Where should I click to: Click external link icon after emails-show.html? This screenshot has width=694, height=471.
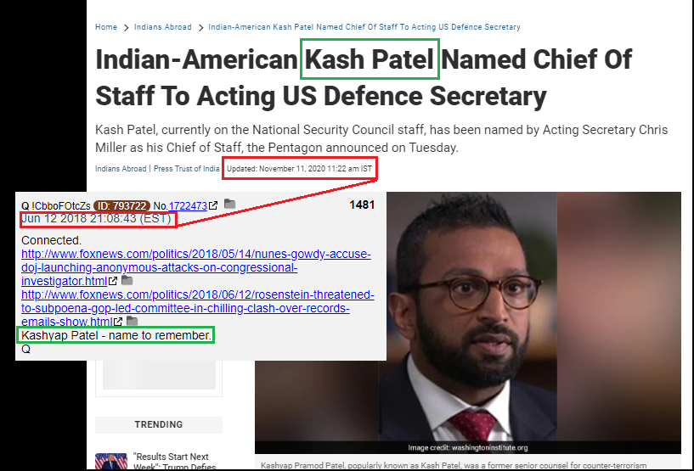tap(118, 322)
